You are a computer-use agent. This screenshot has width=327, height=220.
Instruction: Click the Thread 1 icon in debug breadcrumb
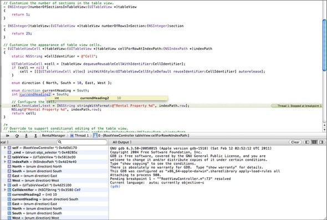(71, 136)
